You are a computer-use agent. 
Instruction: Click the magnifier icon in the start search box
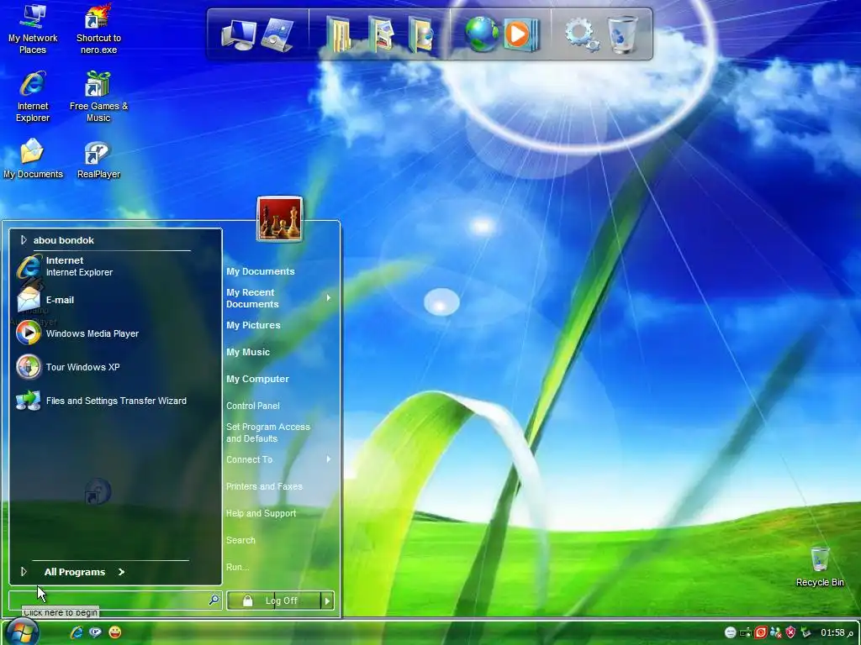pyautogui.click(x=214, y=600)
